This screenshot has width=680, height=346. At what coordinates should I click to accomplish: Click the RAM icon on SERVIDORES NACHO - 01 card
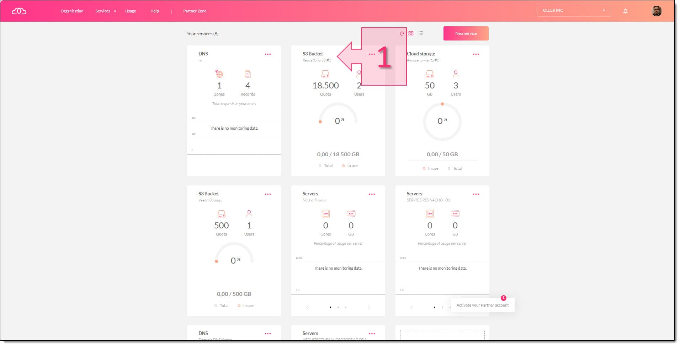(x=455, y=214)
